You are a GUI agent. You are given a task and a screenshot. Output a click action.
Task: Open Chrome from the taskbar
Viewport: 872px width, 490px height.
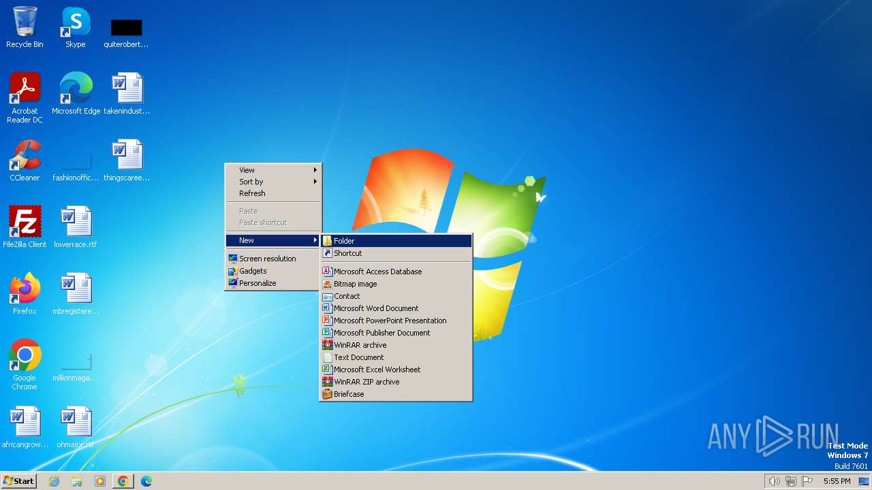[x=123, y=481]
